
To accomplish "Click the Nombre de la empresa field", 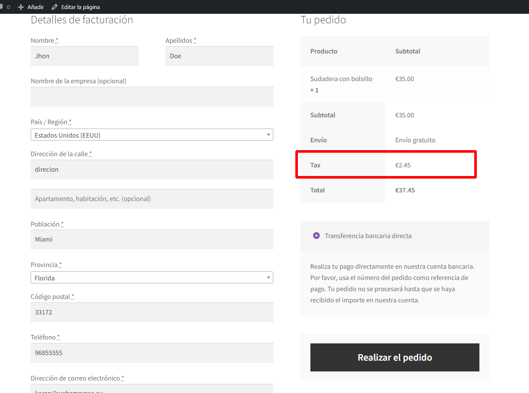I will 152,97.
